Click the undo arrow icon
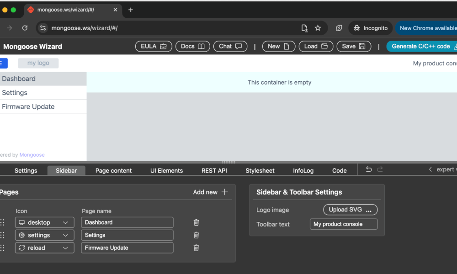The image size is (457, 274). point(369,169)
